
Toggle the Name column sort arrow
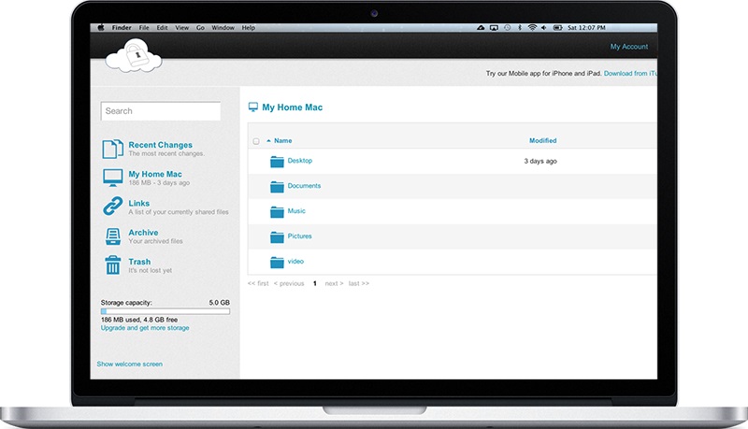[268, 140]
